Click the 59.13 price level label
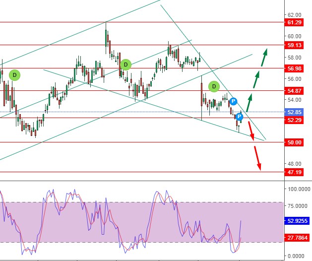This screenshot has height=261, width=312. [x=294, y=45]
